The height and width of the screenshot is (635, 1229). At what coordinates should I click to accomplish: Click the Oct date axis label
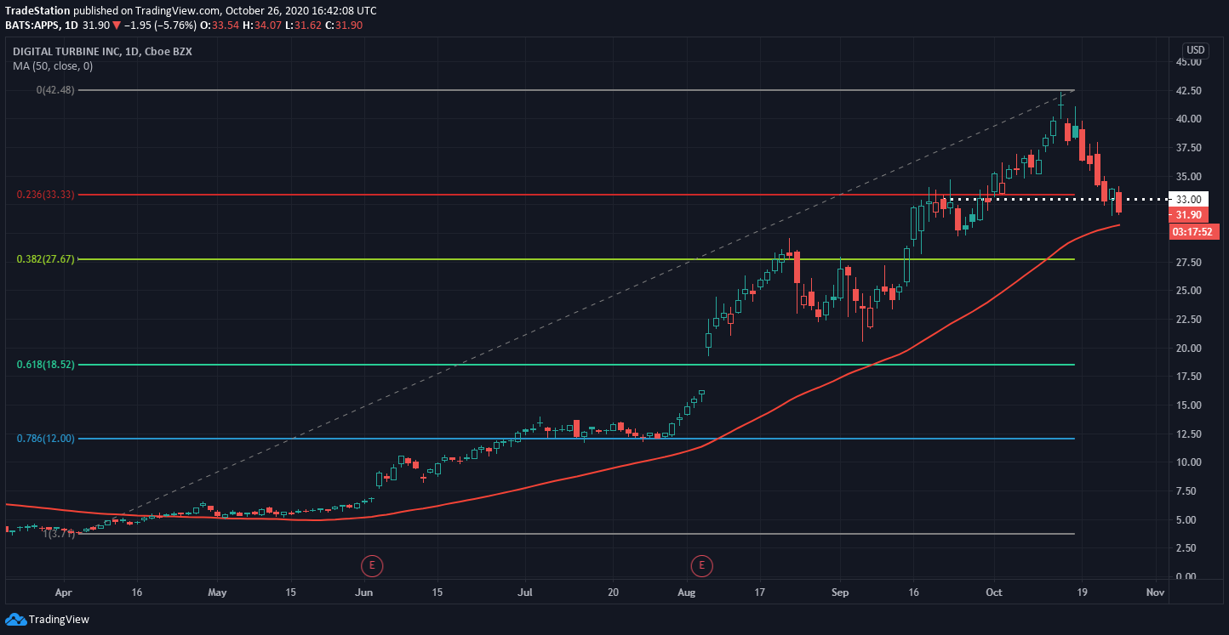click(994, 591)
